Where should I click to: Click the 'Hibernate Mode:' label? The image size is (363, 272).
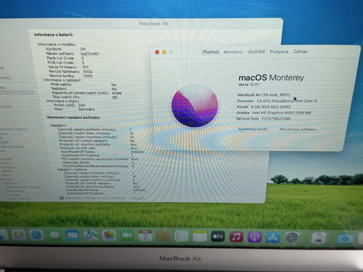pos(77,163)
